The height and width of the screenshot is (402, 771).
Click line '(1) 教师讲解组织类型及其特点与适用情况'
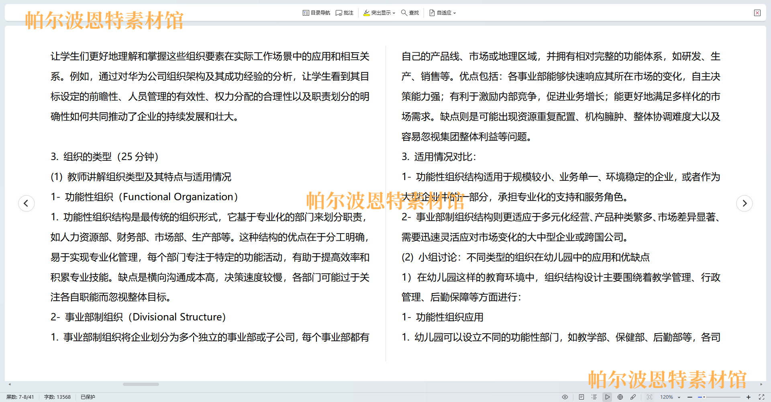tap(141, 177)
